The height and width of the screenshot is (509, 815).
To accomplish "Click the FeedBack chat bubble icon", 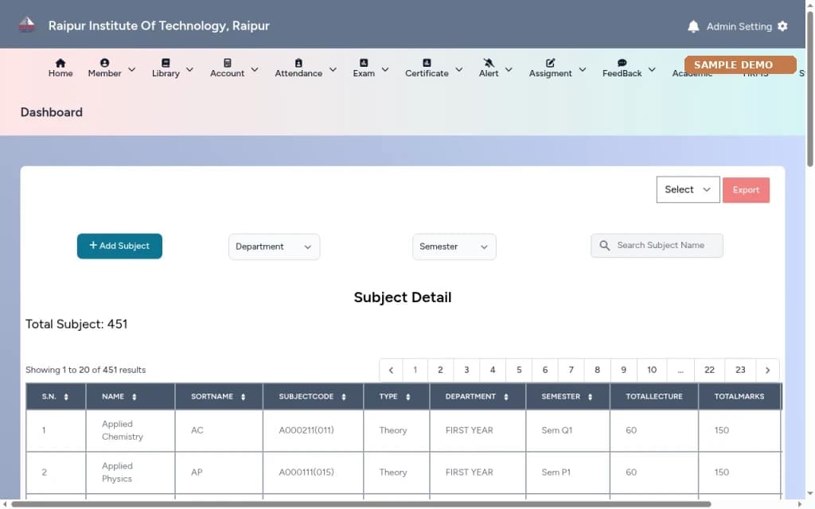I will 622,63.
